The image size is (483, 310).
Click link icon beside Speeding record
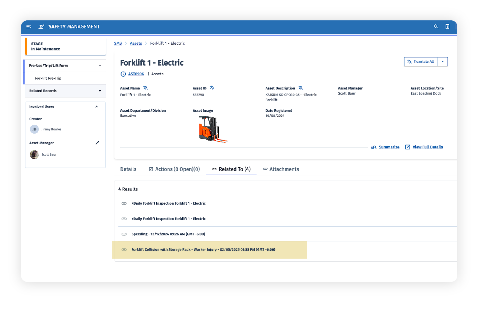(x=124, y=234)
